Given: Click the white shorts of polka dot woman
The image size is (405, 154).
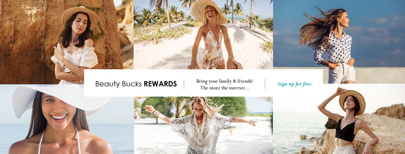Looking at the screenshot, I should 342,73.
